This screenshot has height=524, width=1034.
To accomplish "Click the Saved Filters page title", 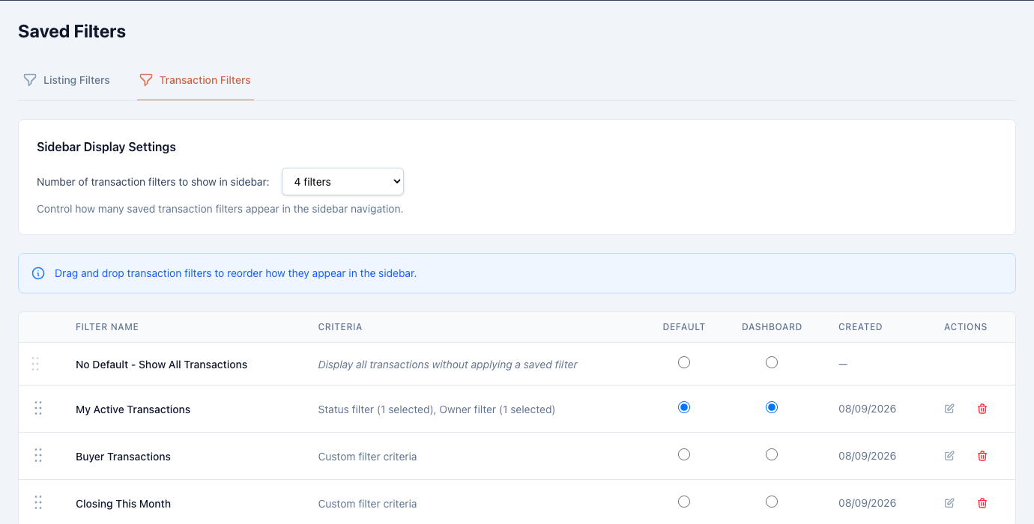I will 72,31.
